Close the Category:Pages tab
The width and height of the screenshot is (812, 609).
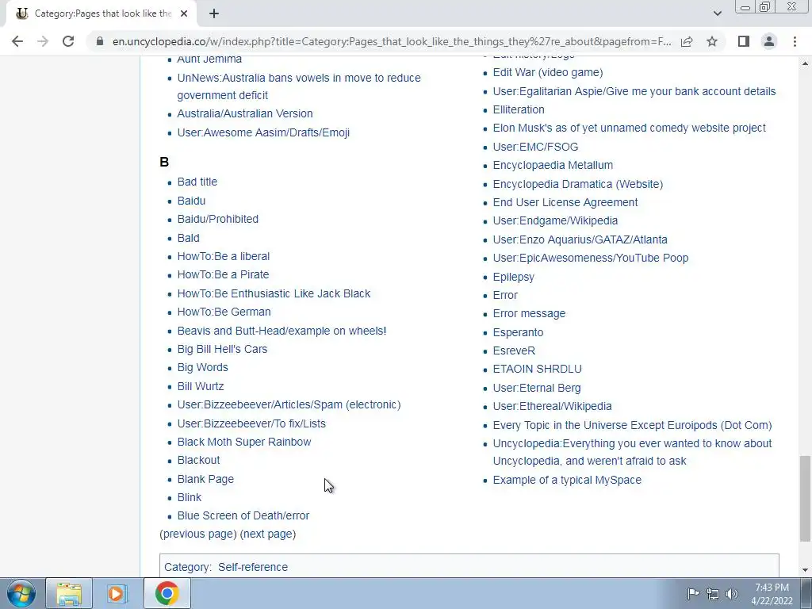pos(184,13)
